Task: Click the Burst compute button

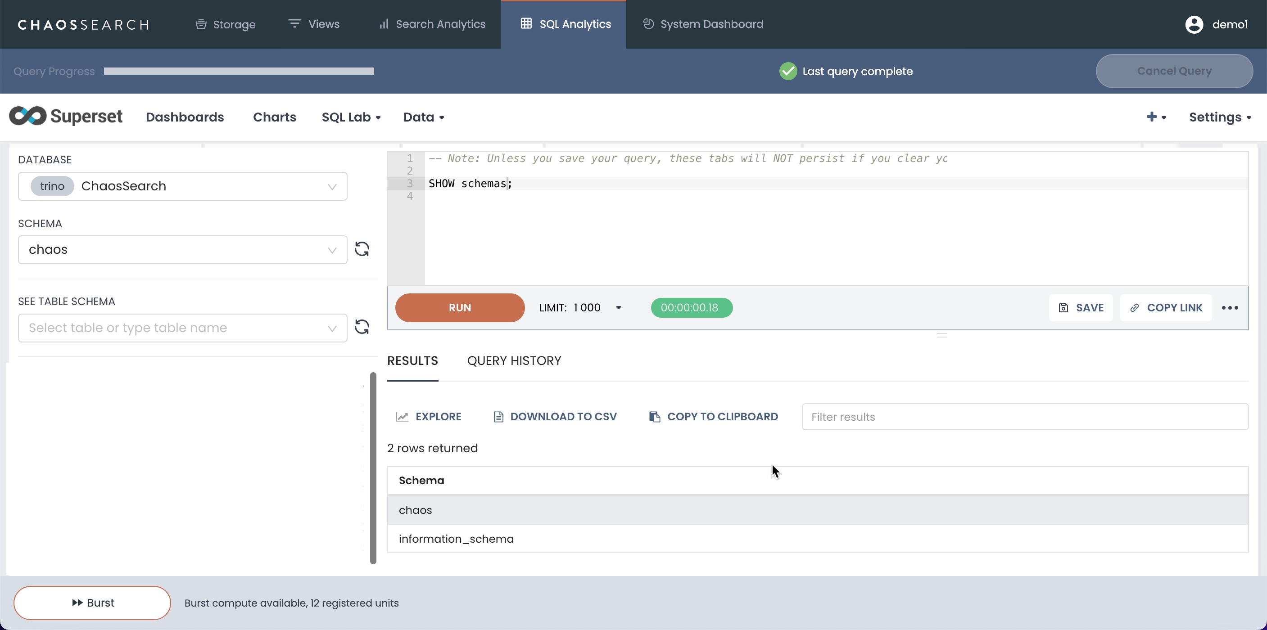Action: coord(92,603)
